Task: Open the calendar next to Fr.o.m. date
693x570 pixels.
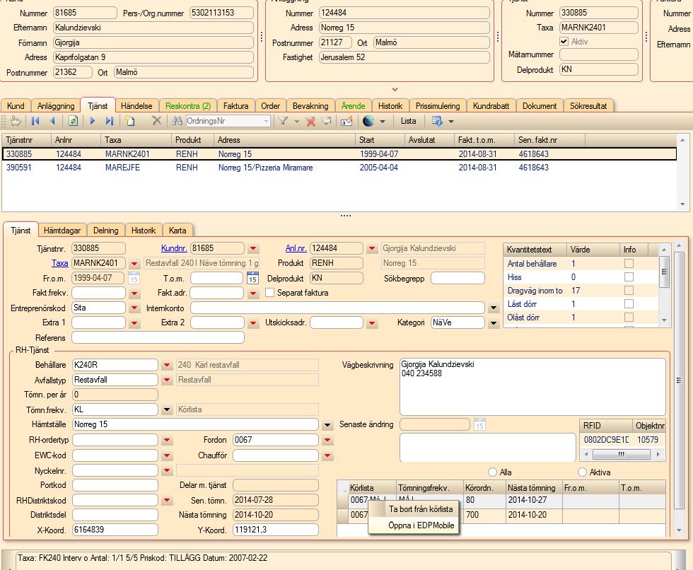Action: point(134,279)
